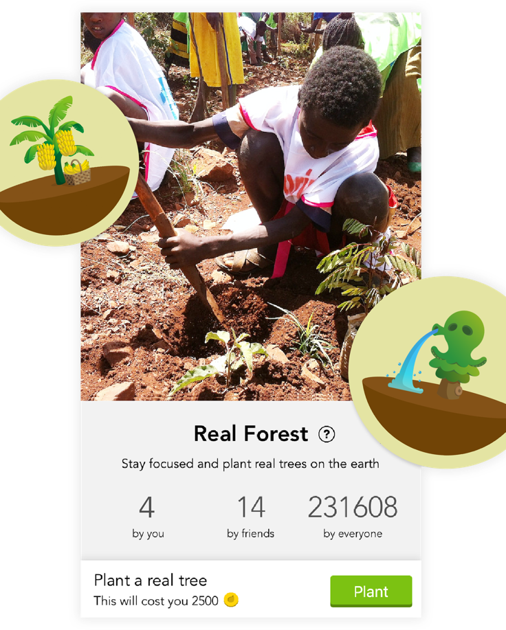Open the tree planting photo

(x=250, y=207)
